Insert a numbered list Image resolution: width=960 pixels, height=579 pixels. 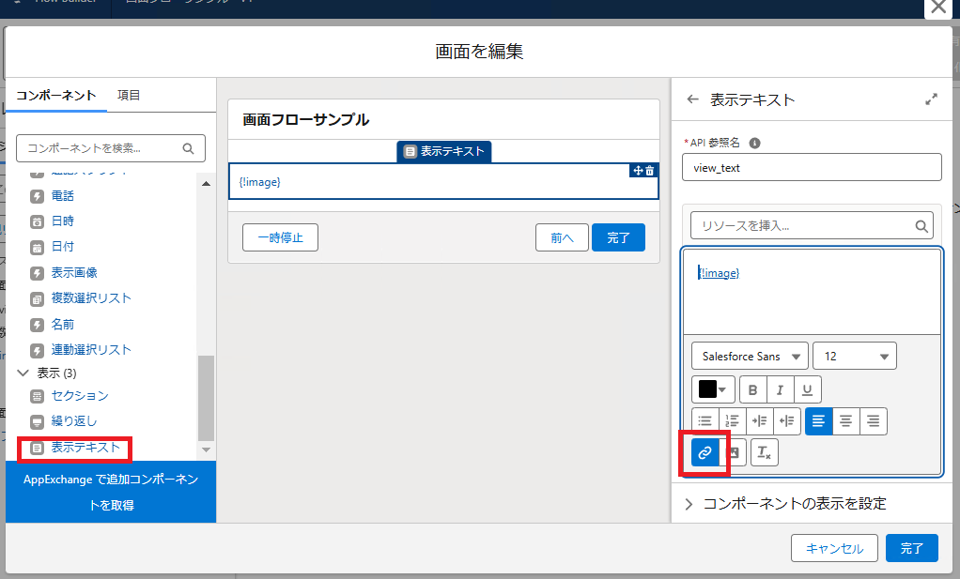pyautogui.click(x=733, y=420)
